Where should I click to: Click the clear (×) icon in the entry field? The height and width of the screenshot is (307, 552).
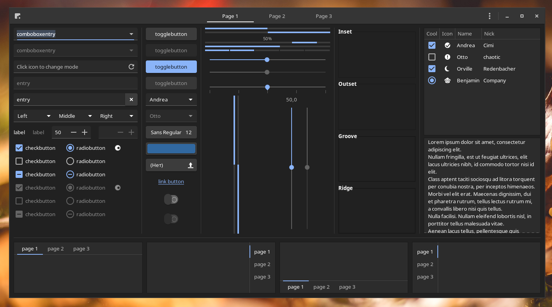click(x=131, y=99)
